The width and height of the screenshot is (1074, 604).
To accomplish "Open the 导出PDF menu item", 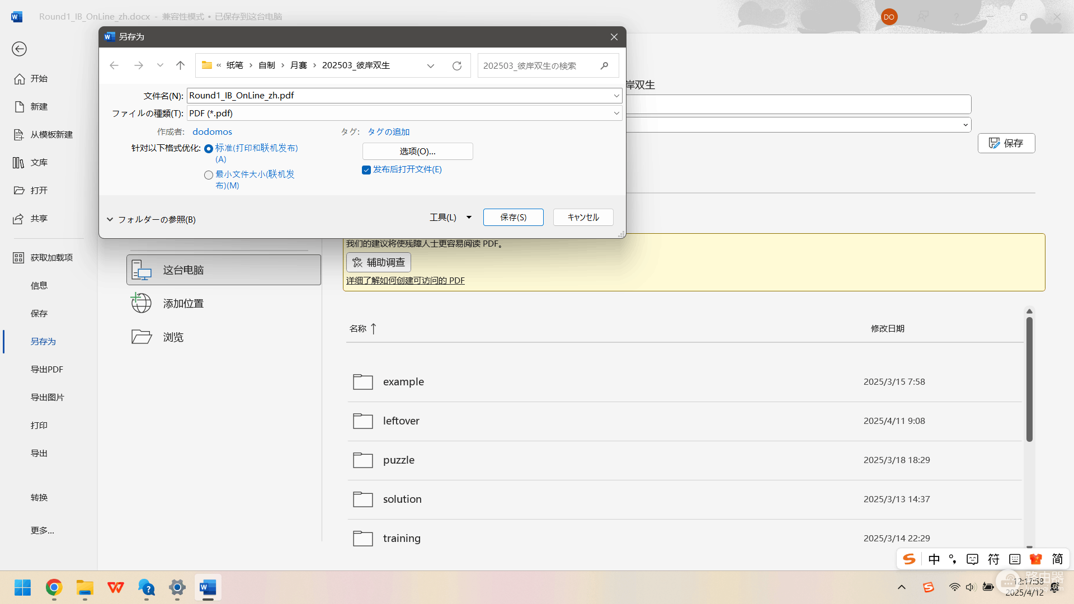I will click(47, 369).
